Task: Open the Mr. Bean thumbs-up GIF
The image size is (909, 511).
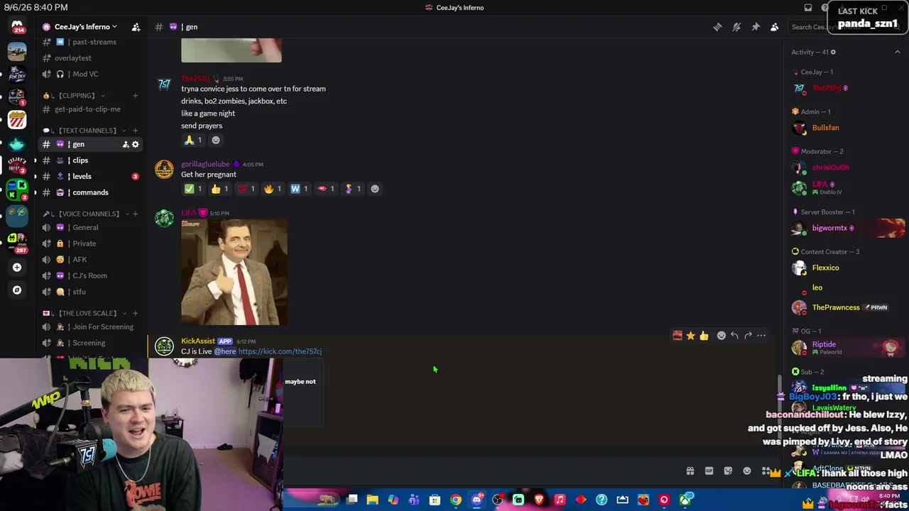Action: point(234,272)
